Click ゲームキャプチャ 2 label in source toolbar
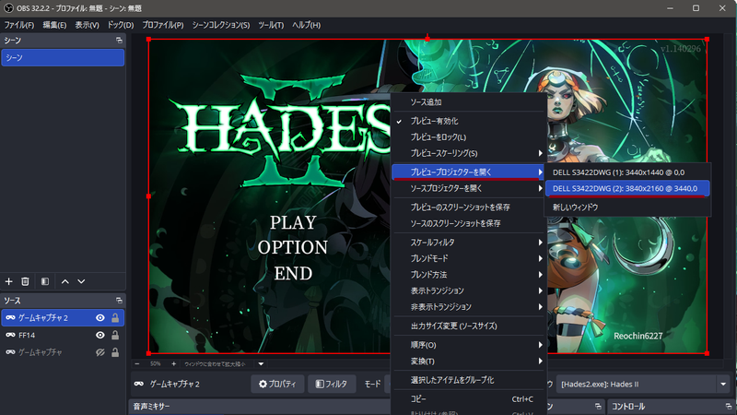Viewport: 737px width, 415px height. pos(174,384)
